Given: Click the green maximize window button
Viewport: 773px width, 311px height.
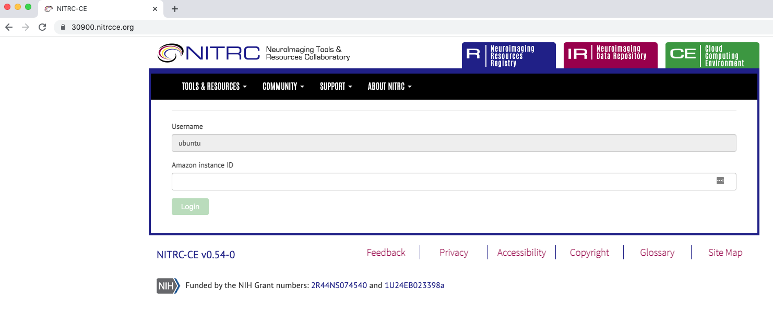Looking at the screenshot, I should (x=28, y=7).
